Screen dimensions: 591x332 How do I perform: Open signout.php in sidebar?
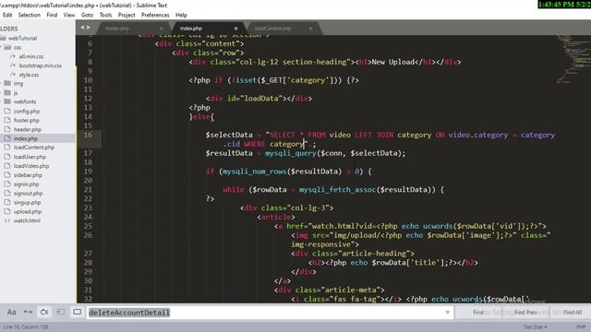coord(28,193)
